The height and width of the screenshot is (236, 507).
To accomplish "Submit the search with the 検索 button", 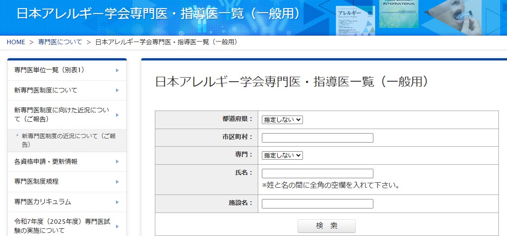I will pos(326,226).
